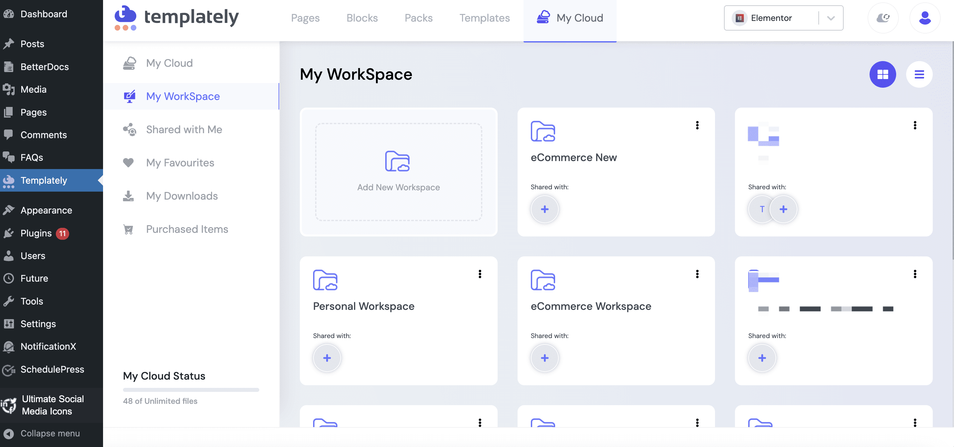Click the Tools wrench icon
Screen dimensions: 954x447
[x=9, y=301]
